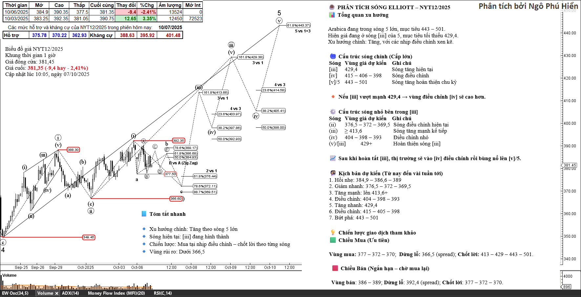Click the 388.30 red price label
581x297 pixels.
(x=73, y=150)
